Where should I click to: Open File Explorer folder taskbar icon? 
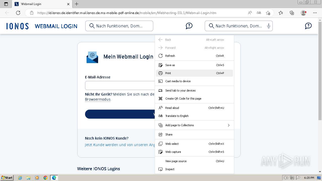tap(28, 178)
